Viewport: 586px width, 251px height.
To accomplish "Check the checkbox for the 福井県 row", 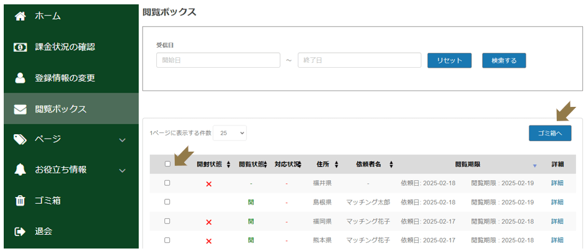I will click(x=167, y=183).
